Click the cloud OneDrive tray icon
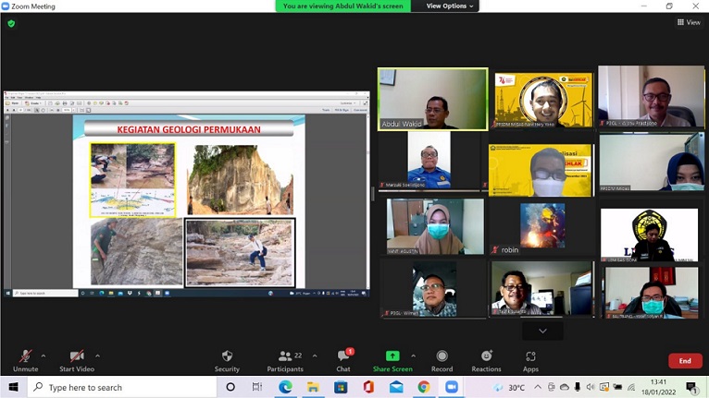The height and width of the screenshot is (398, 709). [565, 387]
